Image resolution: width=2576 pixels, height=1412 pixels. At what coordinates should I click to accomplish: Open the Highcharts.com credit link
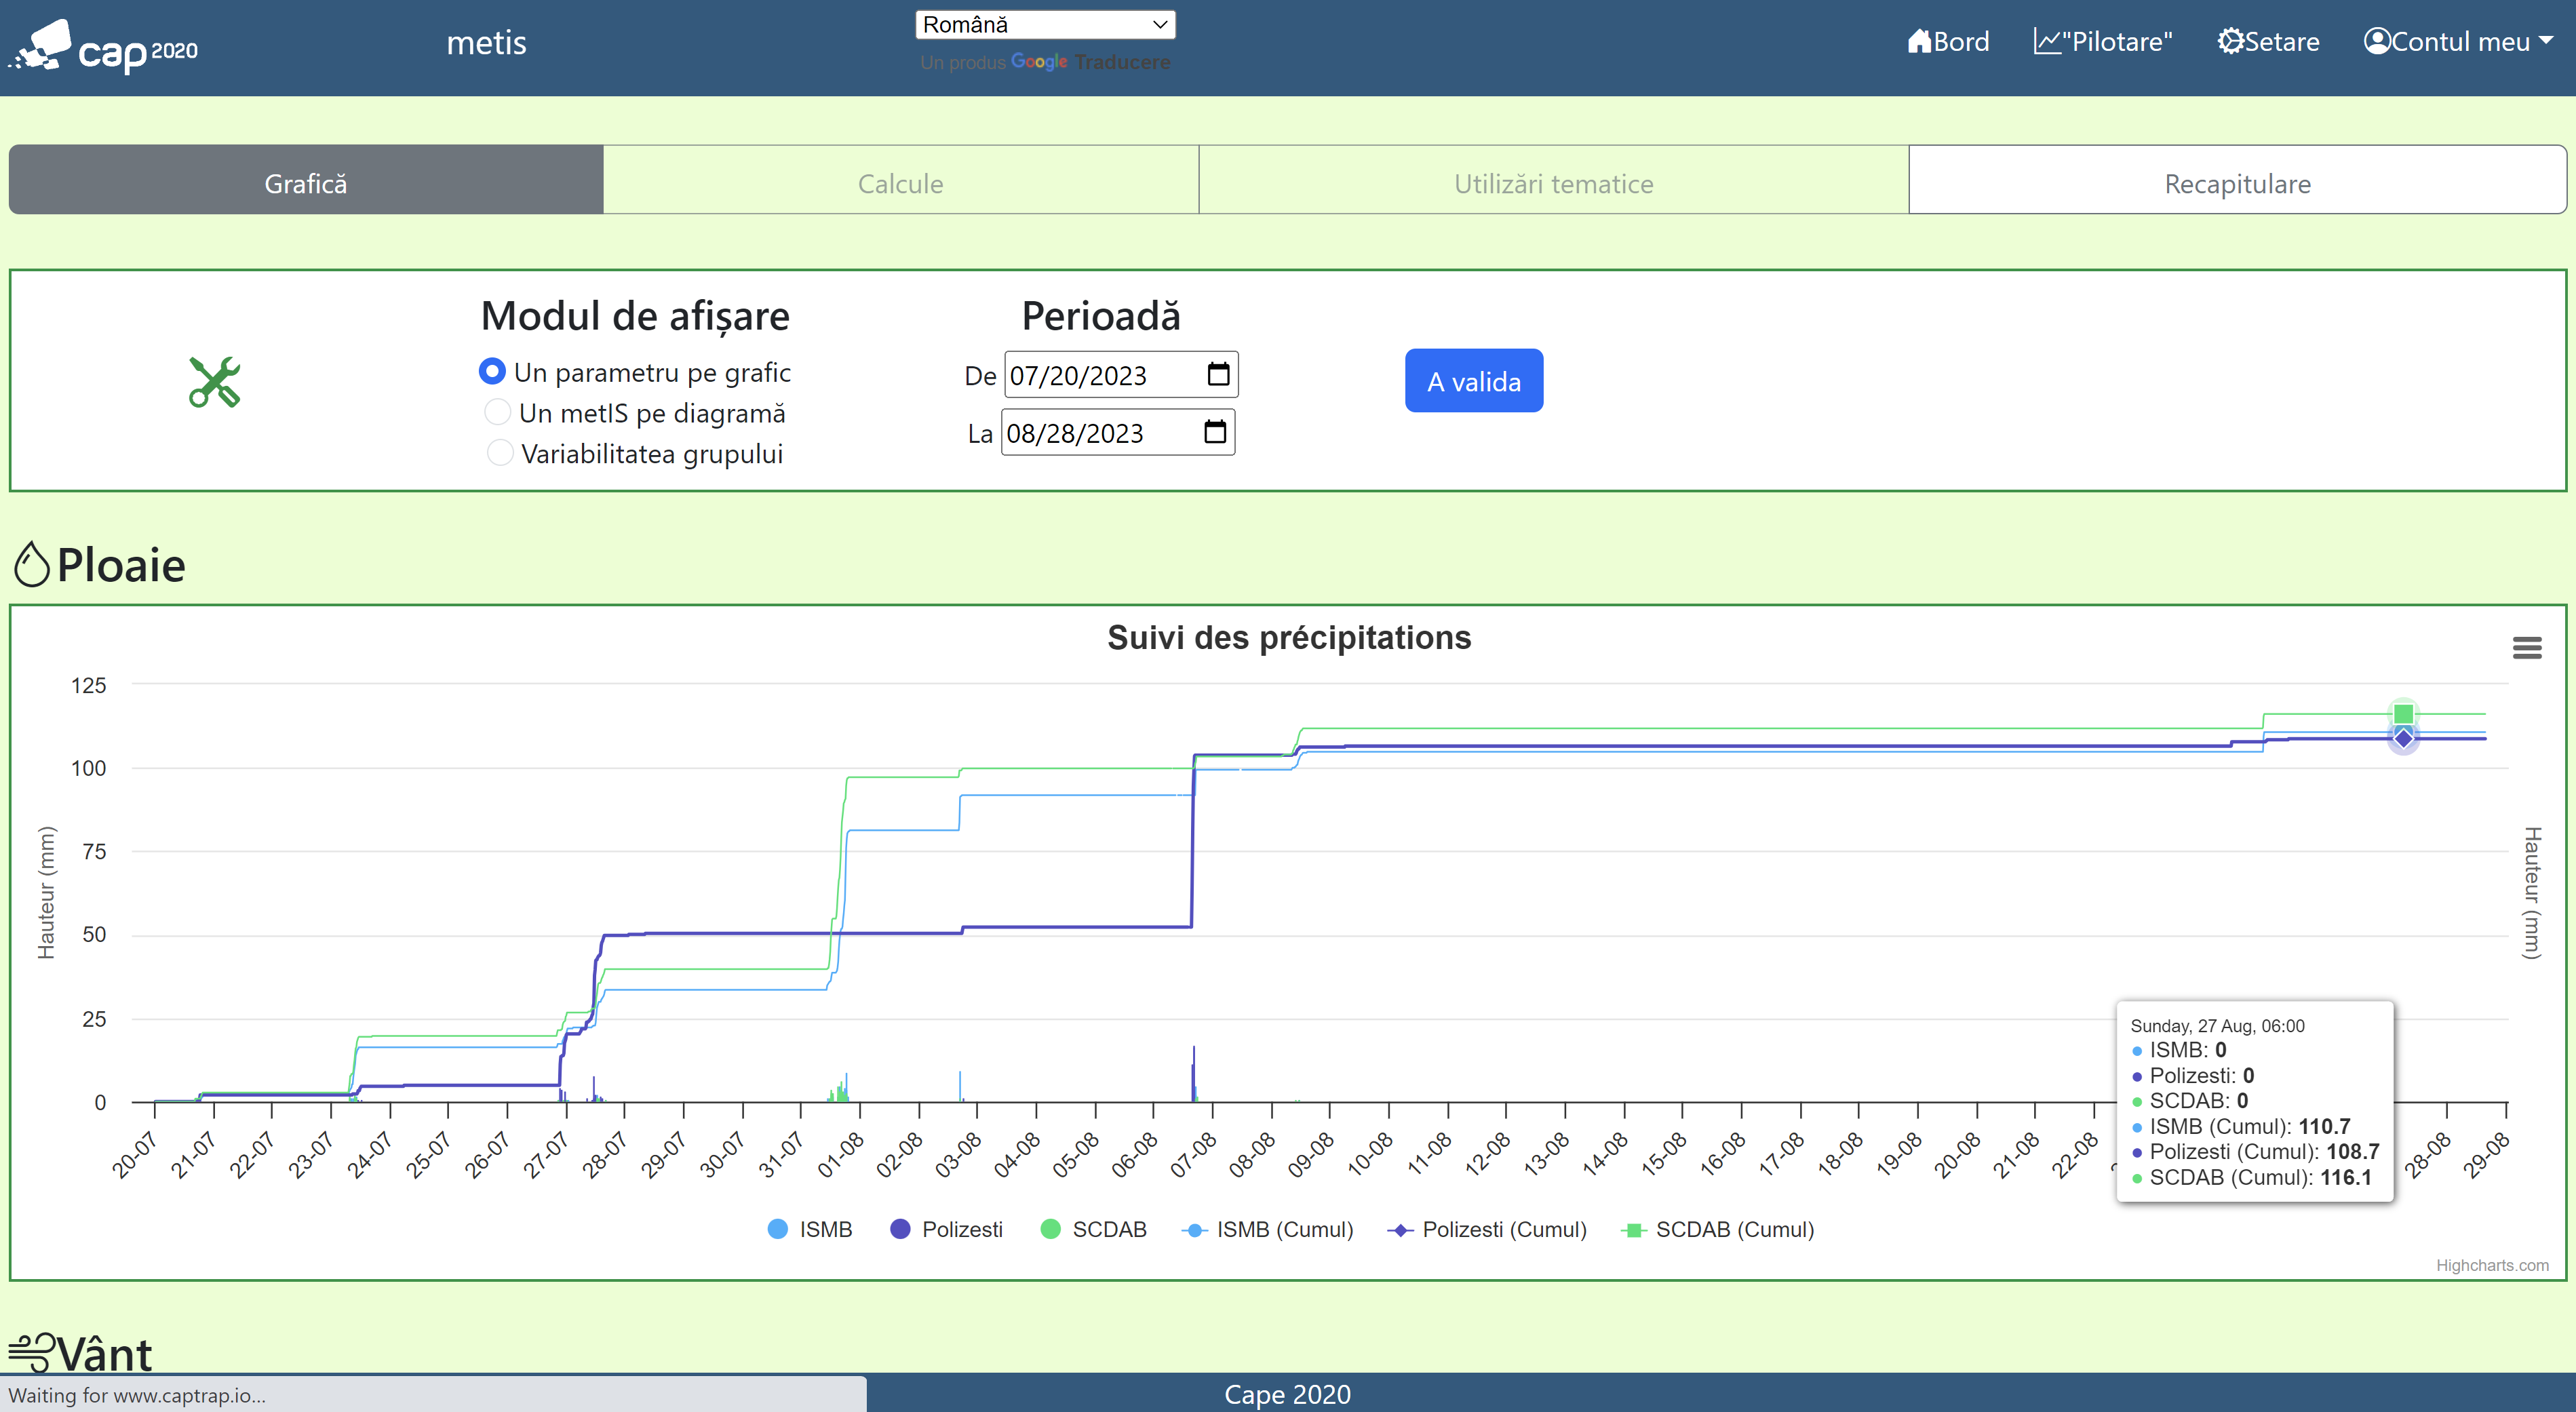[x=2491, y=1265]
